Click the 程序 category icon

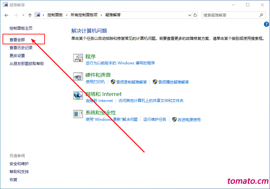(x=78, y=58)
